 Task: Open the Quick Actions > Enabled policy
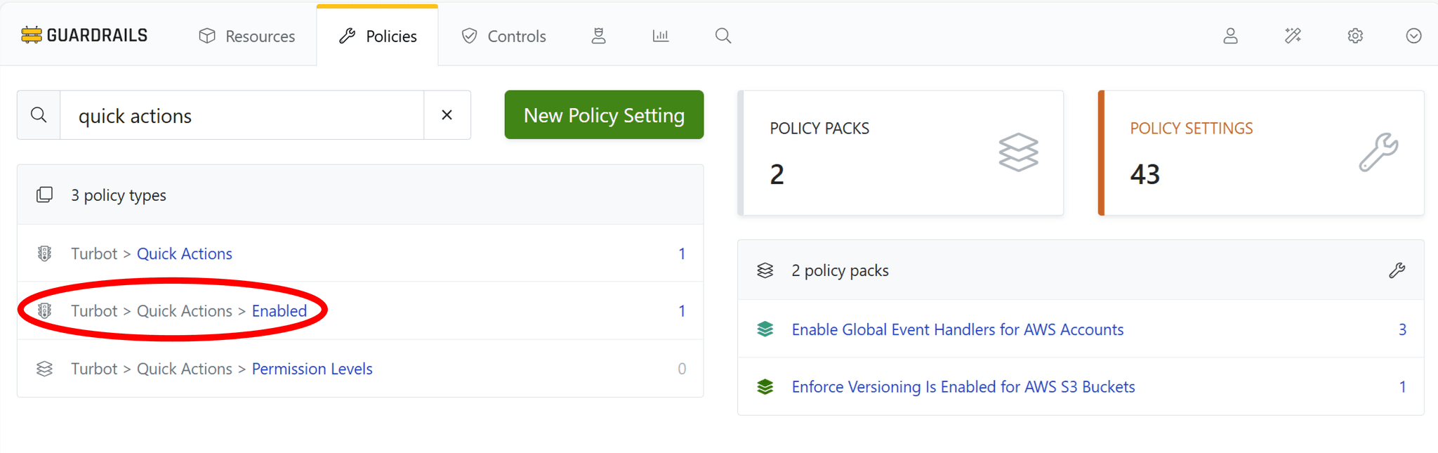click(279, 311)
